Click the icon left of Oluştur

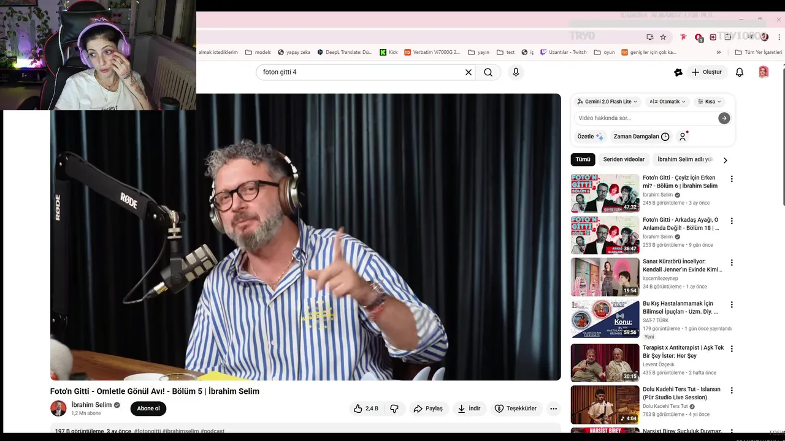pyautogui.click(x=678, y=72)
